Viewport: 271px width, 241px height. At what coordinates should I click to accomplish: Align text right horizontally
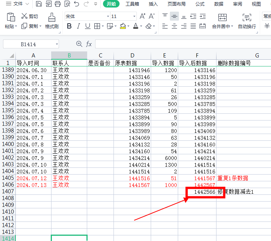coord(184,26)
